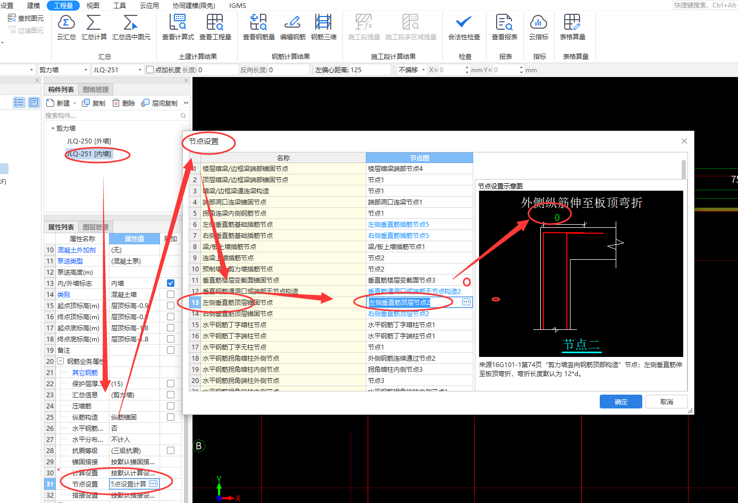Open 查看钢筋量 tool
Image resolution: width=738 pixels, height=503 pixels.
click(x=258, y=27)
